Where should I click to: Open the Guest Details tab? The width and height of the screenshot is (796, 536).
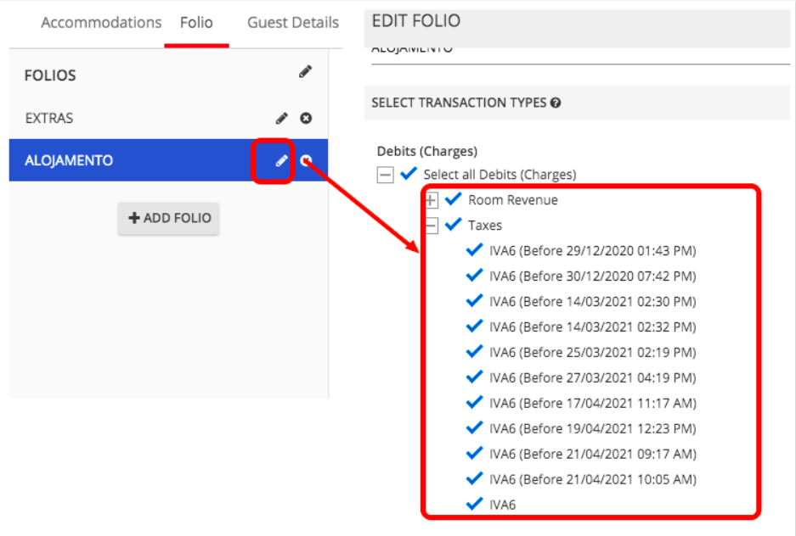[x=293, y=23]
